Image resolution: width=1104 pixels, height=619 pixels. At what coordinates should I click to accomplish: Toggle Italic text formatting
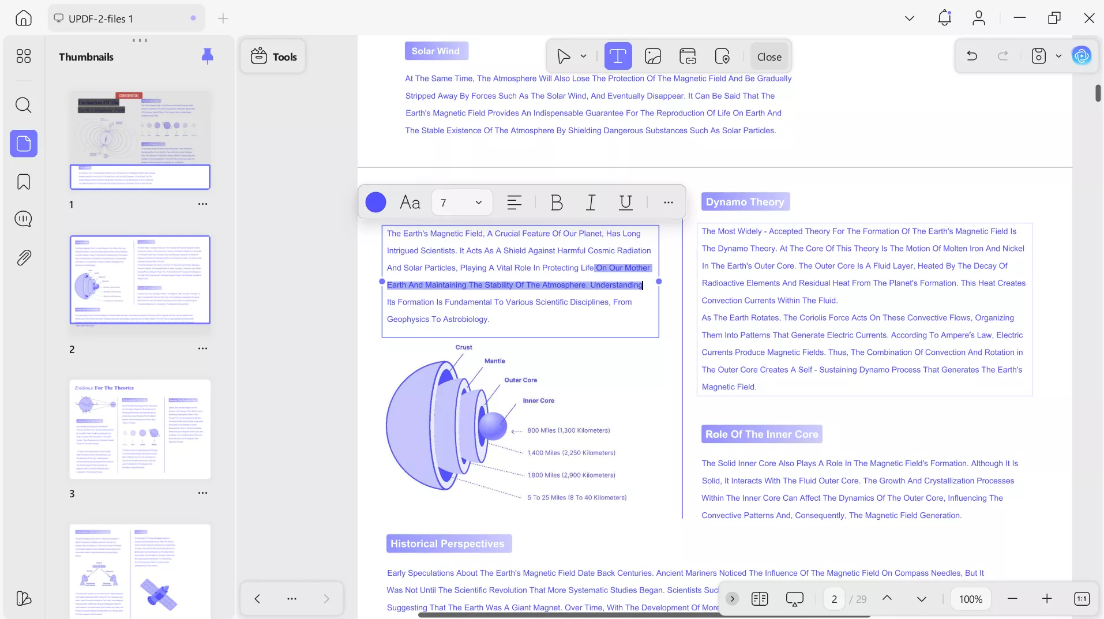click(x=591, y=202)
